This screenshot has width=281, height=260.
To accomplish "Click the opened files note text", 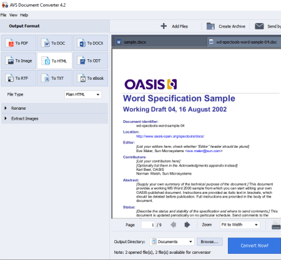I will coord(162,253).
